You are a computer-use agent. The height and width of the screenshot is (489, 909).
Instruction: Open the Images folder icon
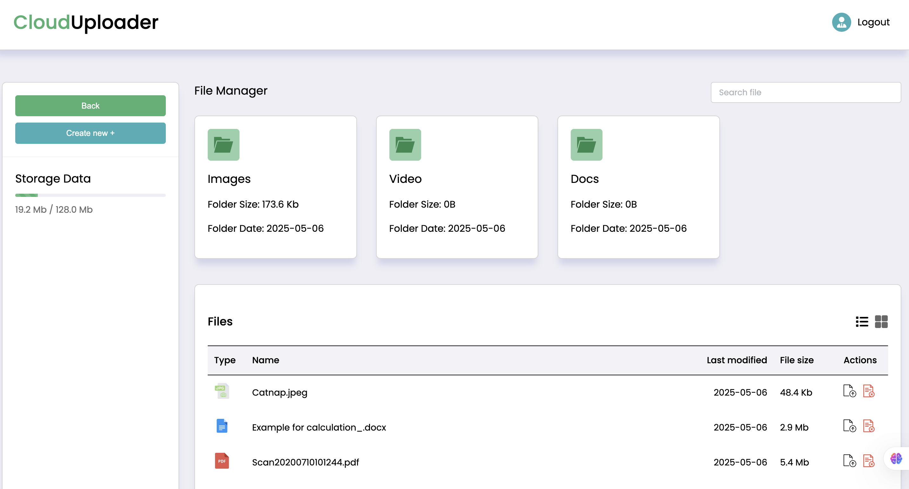tap(223, 145)
